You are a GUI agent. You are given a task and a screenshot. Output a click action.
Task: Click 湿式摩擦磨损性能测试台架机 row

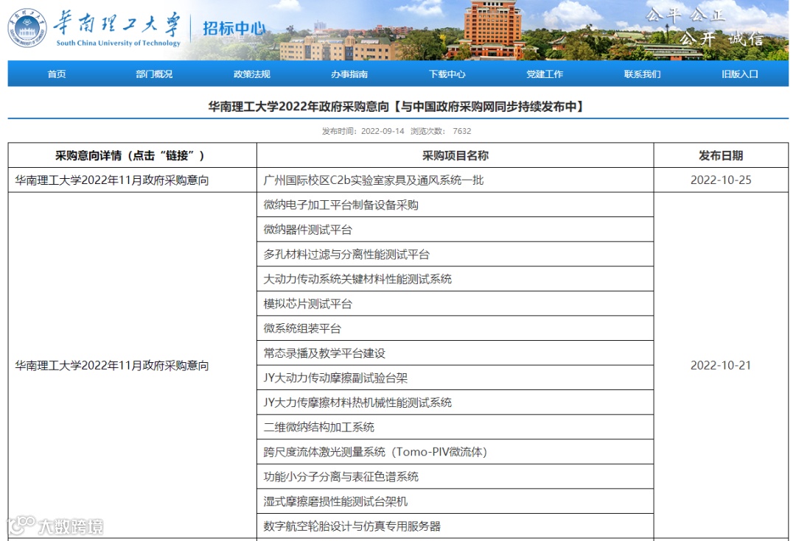tap(455, 501)
